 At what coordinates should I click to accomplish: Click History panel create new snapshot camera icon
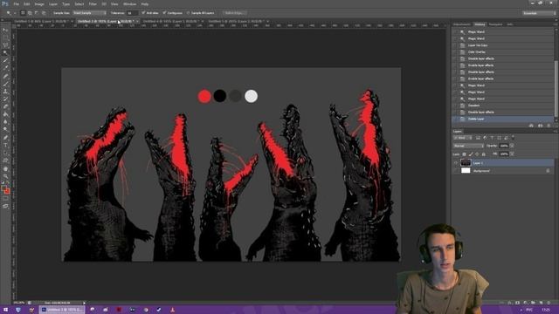540,126
